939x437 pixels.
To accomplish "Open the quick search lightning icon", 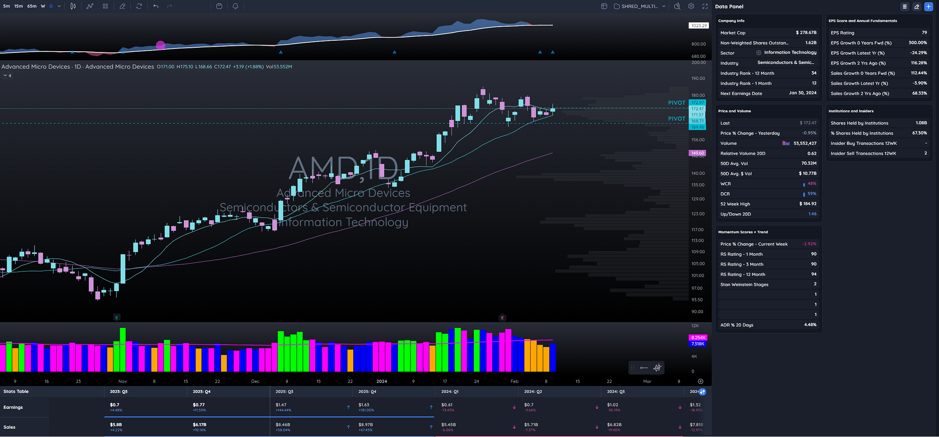I will (677, 6).
